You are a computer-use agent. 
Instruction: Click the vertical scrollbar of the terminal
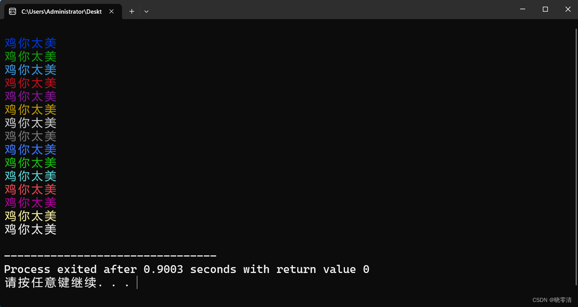pyautogui.click(x=576, y=156)
